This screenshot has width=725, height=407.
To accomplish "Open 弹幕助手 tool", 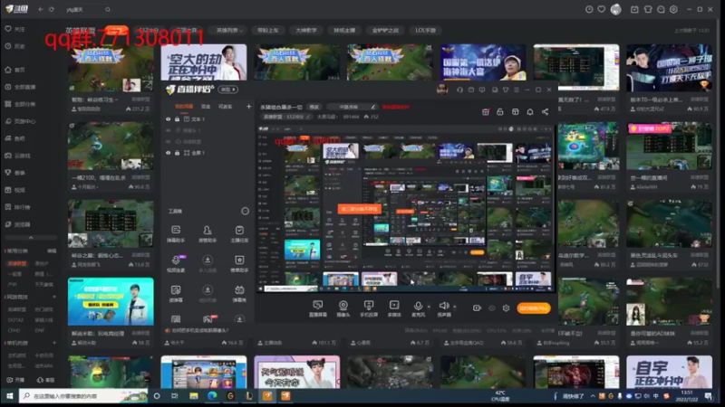I will pos(176,234).
